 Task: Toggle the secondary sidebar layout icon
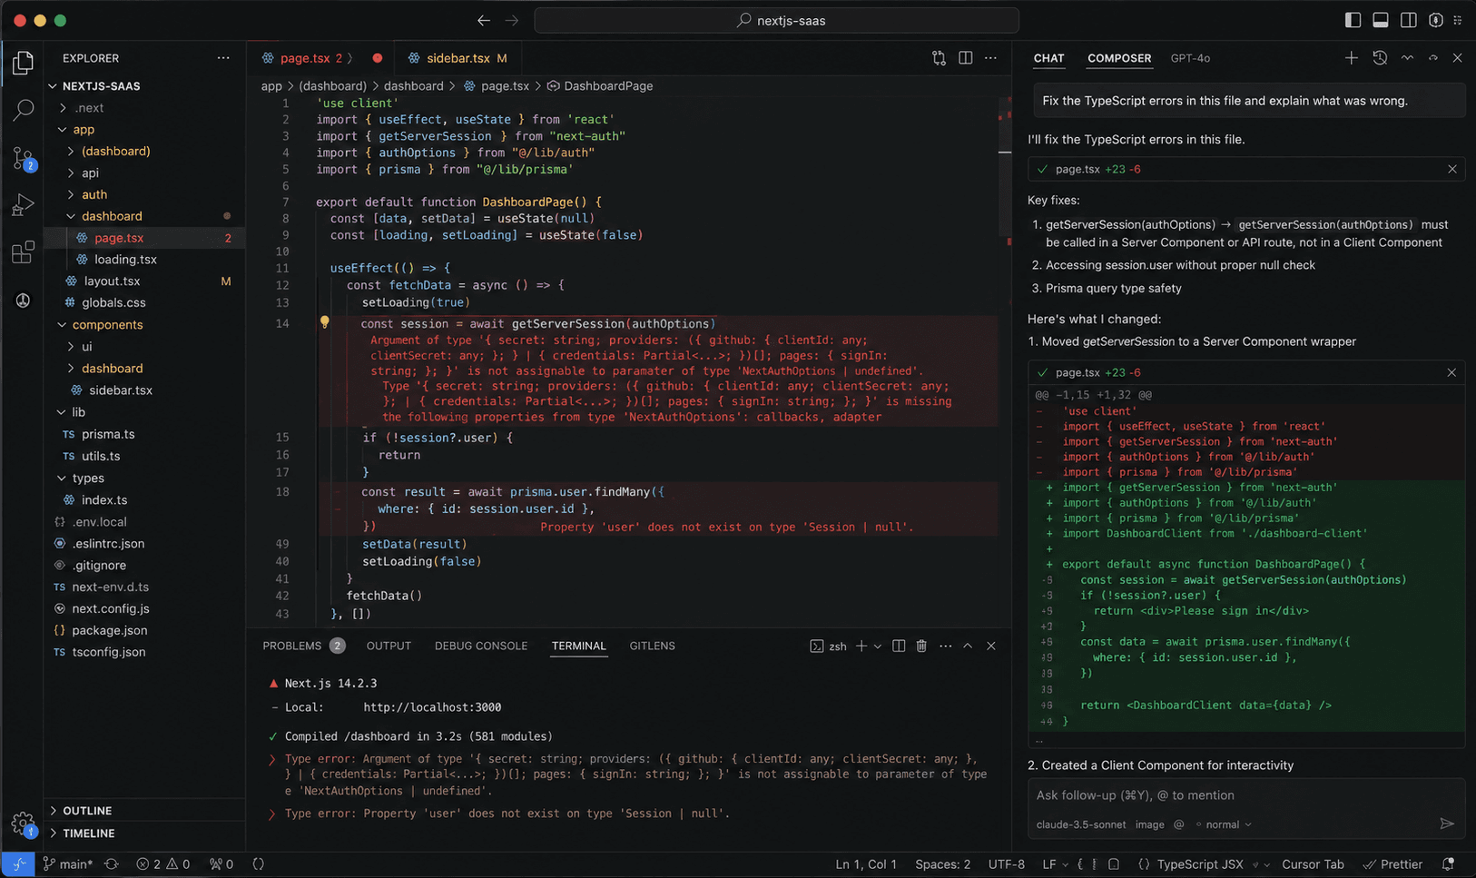[1409, 20]
